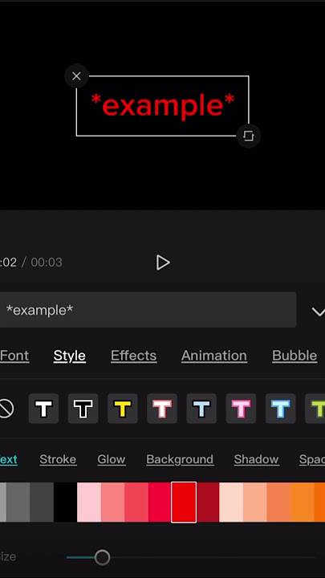Collapse the text panel with the chevron

pos(319,311)
